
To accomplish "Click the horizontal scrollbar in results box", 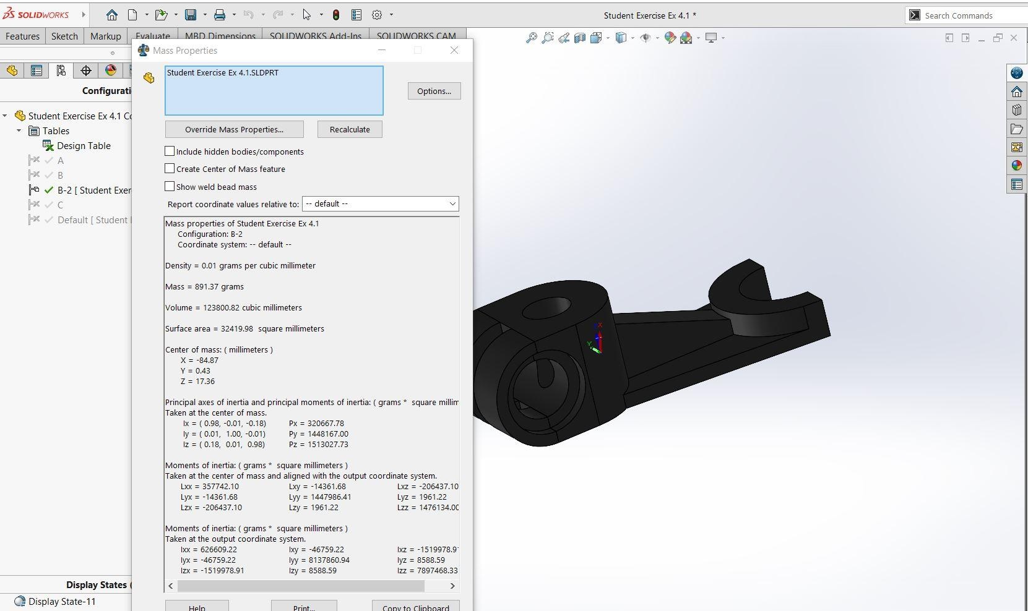I will click(x=301, y=586).
